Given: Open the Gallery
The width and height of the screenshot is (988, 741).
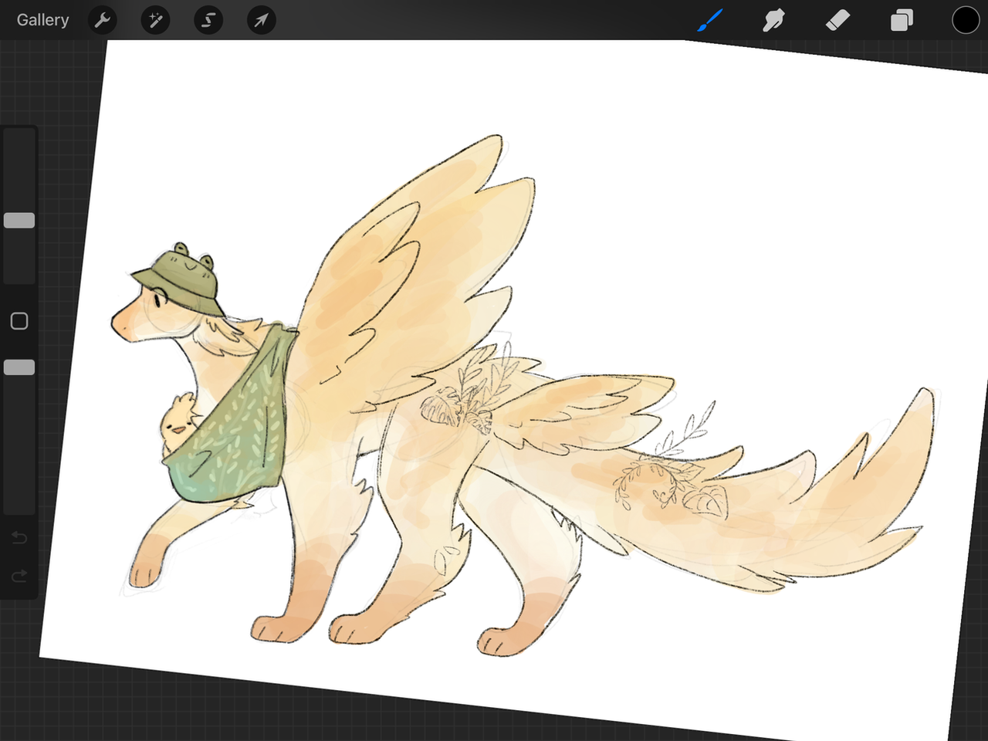Looking at the screenshot, I should point(43,20).
